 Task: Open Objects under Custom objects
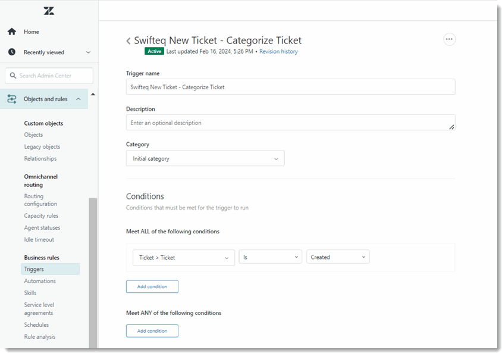click(33, 135)
